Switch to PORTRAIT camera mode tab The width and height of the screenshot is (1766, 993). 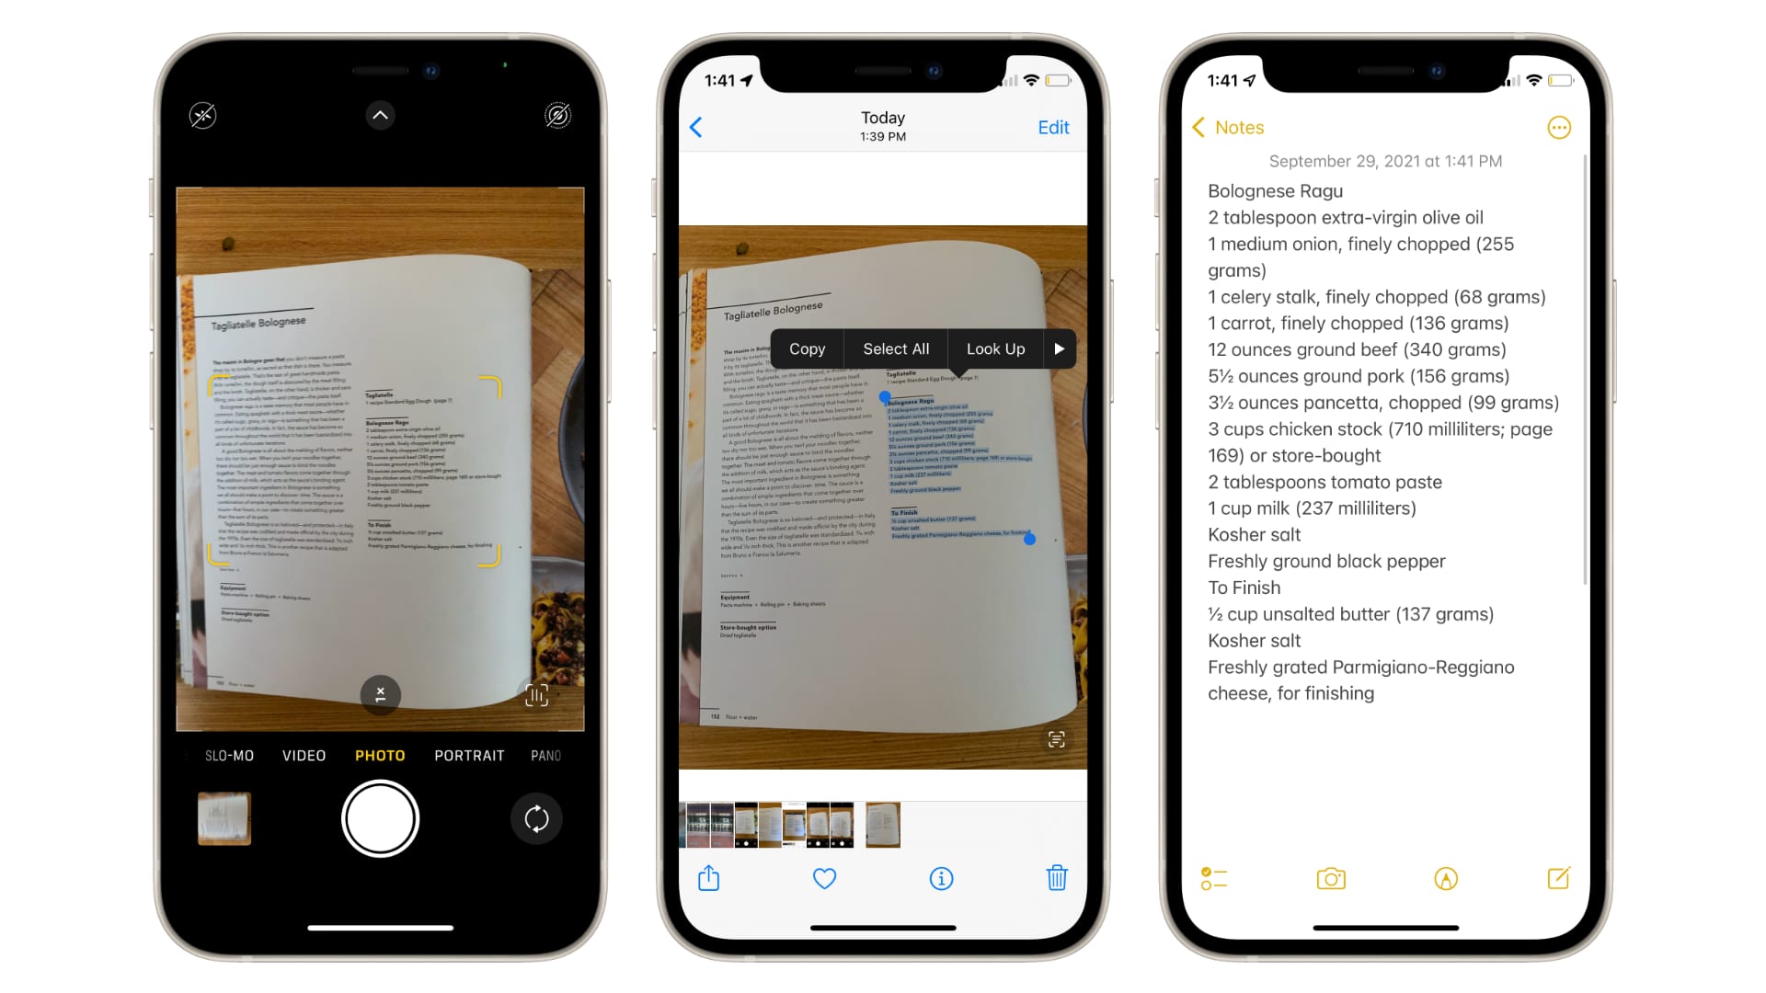469,756
